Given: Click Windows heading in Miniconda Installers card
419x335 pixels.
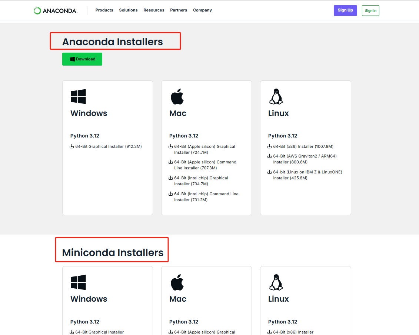Looking at the screenshot, I should click(x=89, y=299).
